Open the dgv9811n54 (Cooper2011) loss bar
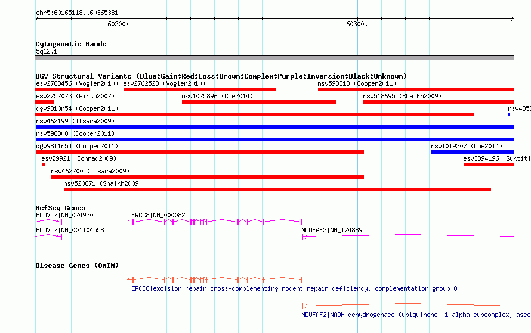Viewport: 531px width, 333px height. [x=199, y=152]
